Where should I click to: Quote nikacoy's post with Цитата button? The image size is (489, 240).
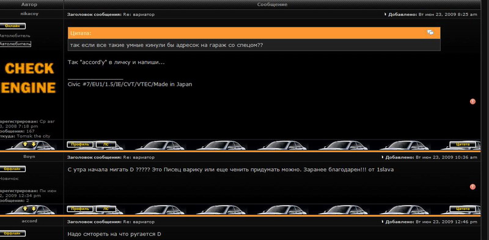pos(463,144)
